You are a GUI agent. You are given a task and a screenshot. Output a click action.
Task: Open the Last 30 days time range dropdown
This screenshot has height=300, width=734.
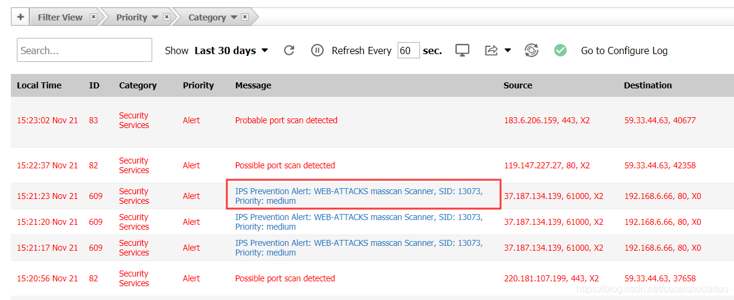[231, 51]
